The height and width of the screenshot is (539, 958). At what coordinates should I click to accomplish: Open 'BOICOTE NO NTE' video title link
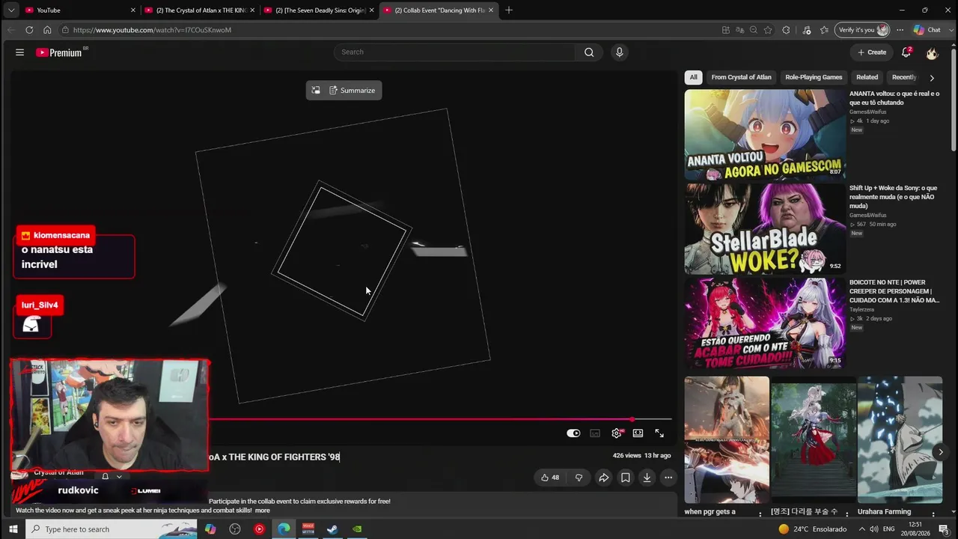[x=894, y=291]
